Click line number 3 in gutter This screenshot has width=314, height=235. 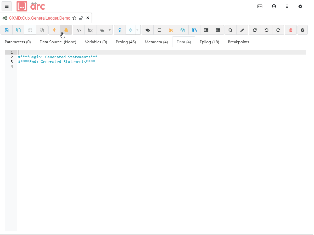coord(12,62)
